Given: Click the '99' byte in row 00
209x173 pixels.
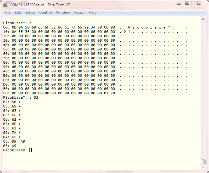Looking at the screenshot, I should (x=86, y=27).
